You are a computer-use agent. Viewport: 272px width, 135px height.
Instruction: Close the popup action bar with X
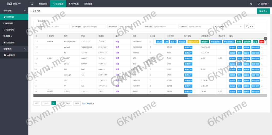click(265, 39)
